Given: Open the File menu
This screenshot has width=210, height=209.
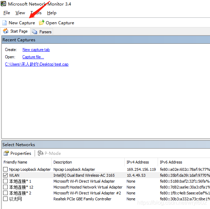Looking at the screenshot, I should (7, 13).
